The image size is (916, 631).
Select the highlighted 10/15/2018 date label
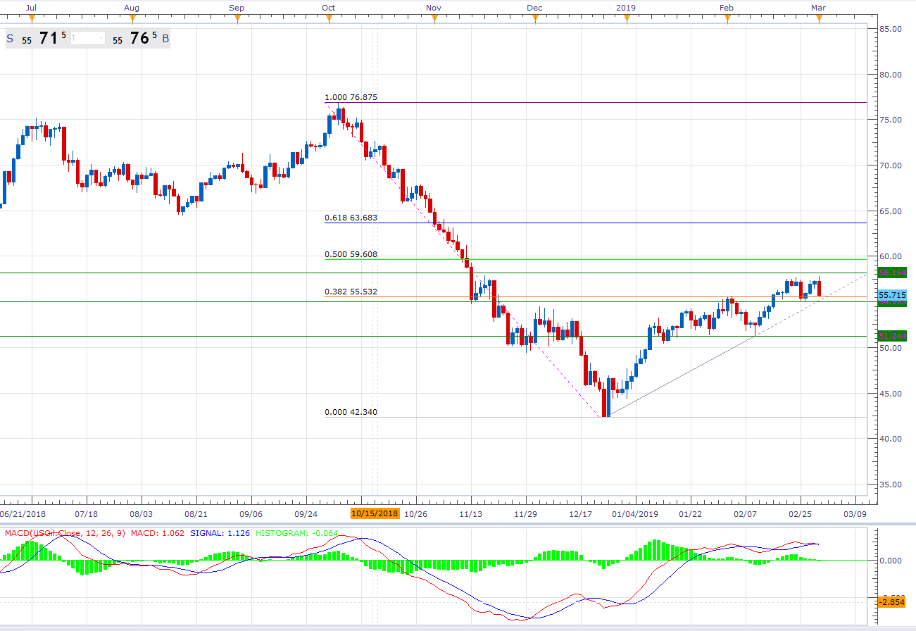[x=375, y=514]
